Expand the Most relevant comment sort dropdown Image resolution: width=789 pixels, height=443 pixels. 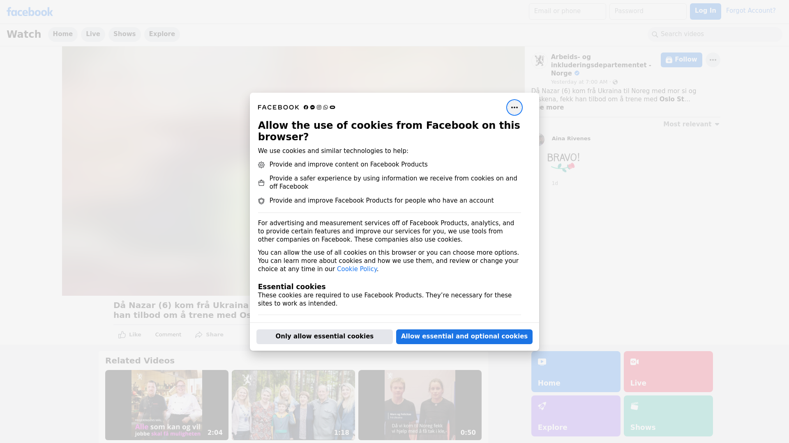pyautogui.click(x=691, y=124)
